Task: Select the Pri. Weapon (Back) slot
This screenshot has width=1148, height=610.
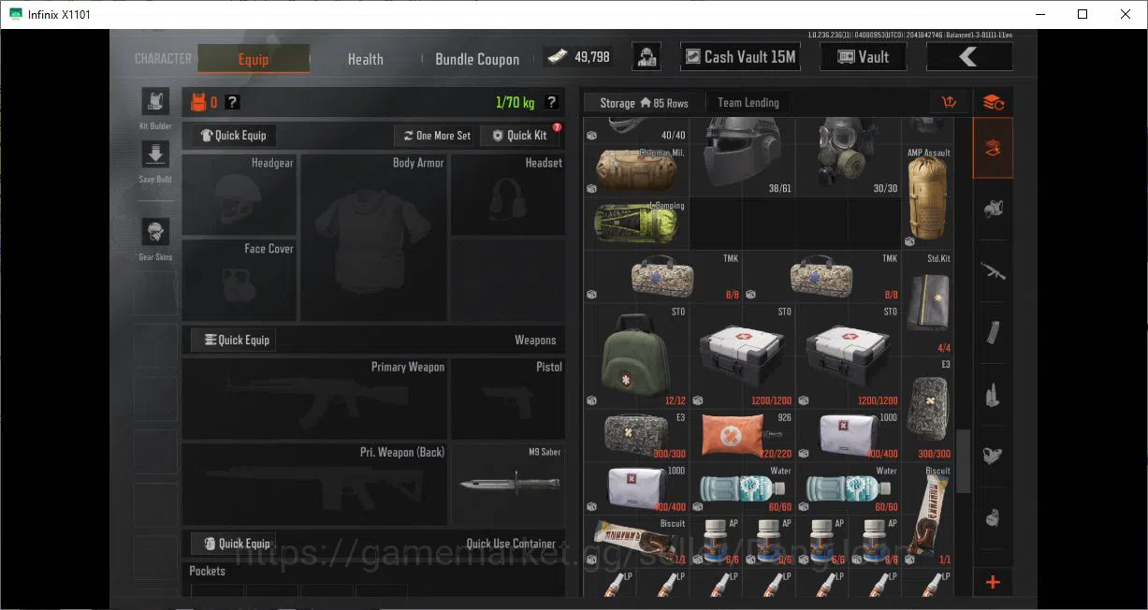Action: (315, 484)
